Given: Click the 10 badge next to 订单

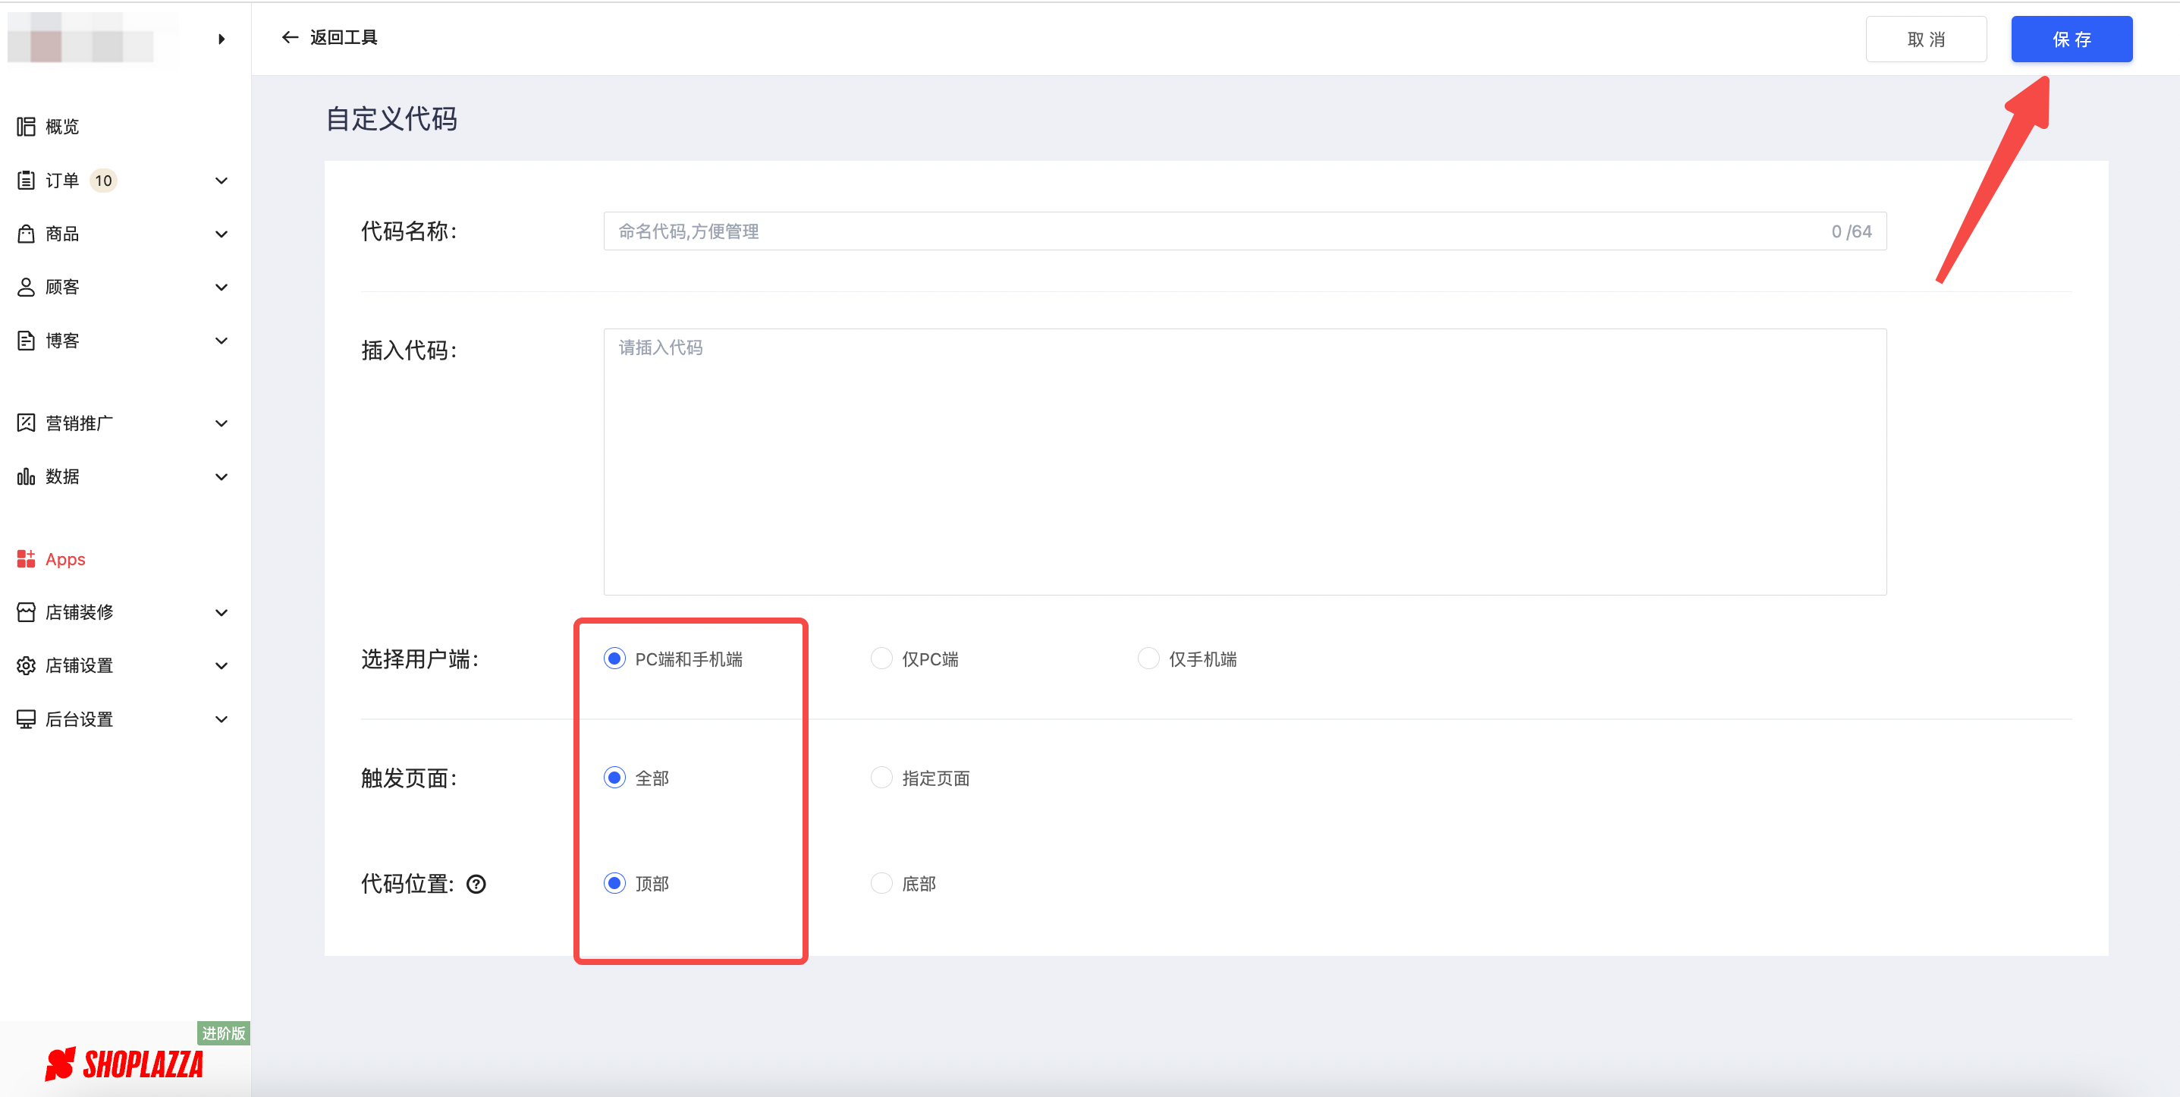Looking at the screenshot, I should point(103,181).
